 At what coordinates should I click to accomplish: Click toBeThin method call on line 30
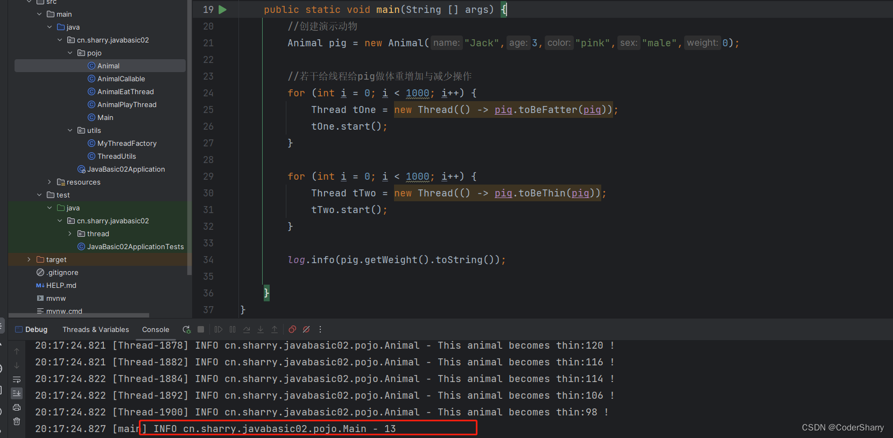[542, 193]
